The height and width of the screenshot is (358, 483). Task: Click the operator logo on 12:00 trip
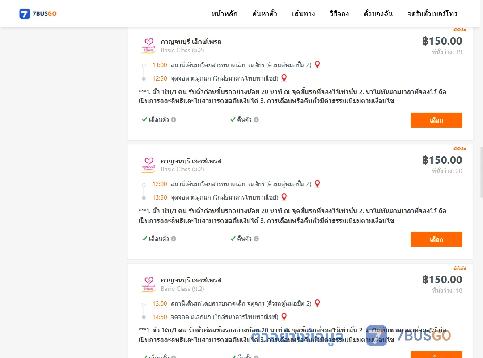pos(148,165)
